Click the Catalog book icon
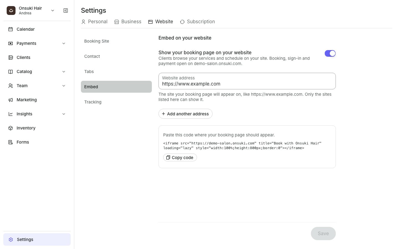 [11, 72]
